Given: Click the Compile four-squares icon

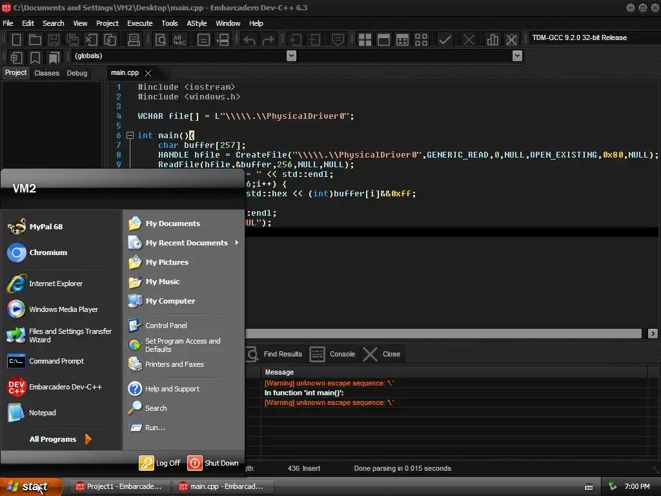Looking at the screenshot, I should (365, 40).
